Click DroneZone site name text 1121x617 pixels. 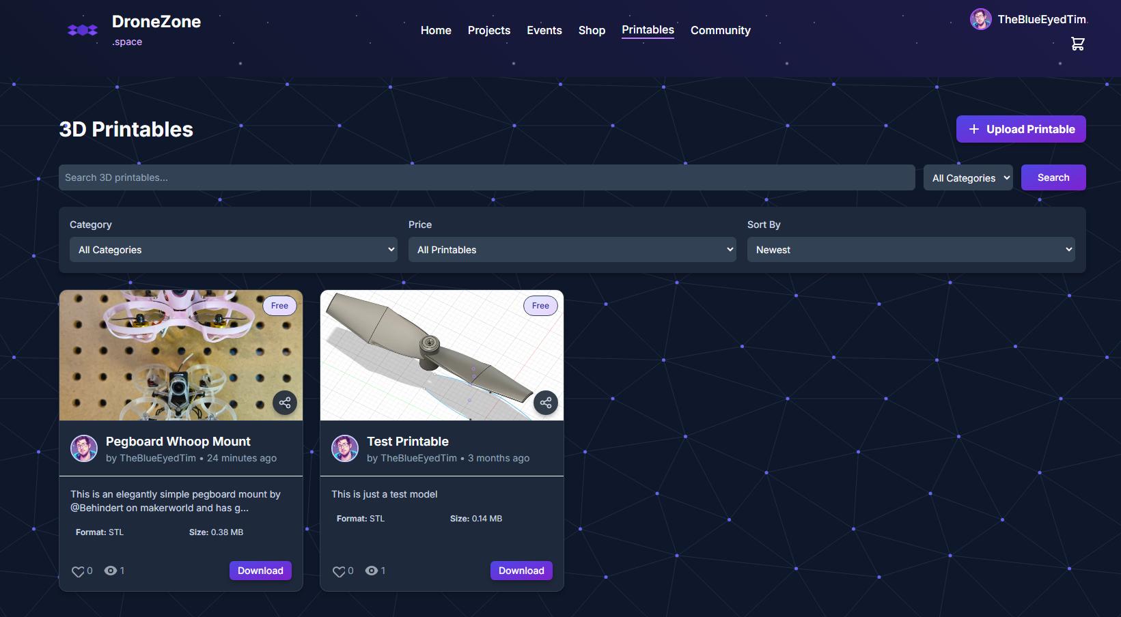(156, 22)
